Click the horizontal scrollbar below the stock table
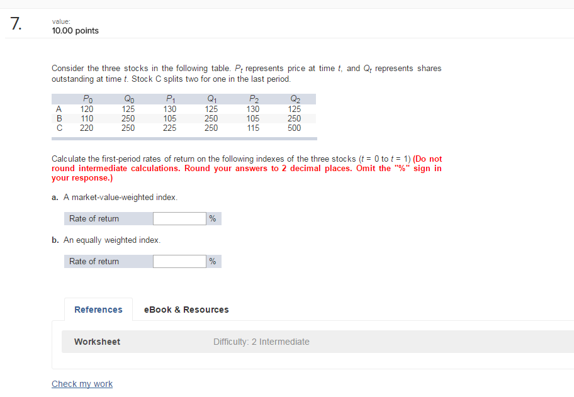 (184, 137)
